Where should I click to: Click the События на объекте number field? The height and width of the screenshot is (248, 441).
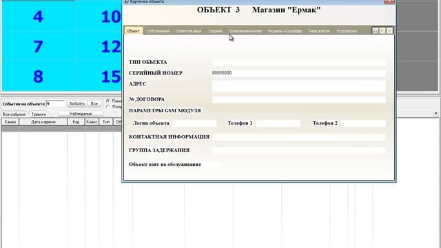point(55,104)
